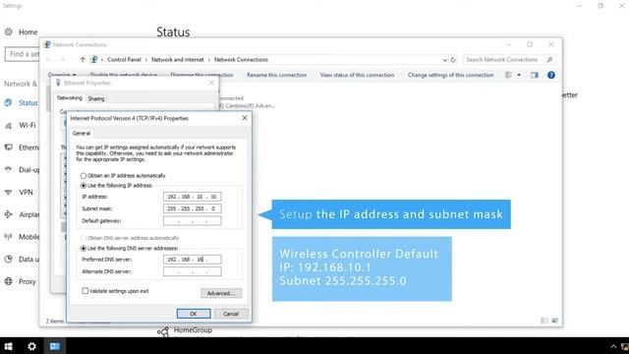The width and height of the screenshot is (629, 354).
Task: Click Control Panel in breadcrumb path
Action: click(x=124, y=60)
